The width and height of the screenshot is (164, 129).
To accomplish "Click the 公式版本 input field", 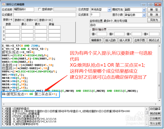I will tap(95, 15).
